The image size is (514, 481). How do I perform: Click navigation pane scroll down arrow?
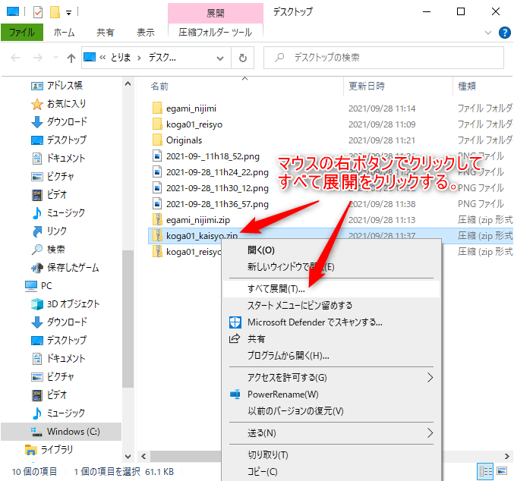click(128, 456)
